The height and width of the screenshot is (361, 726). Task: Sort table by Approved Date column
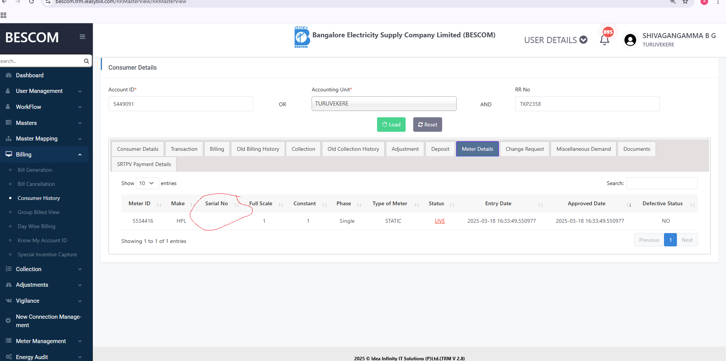586,204
